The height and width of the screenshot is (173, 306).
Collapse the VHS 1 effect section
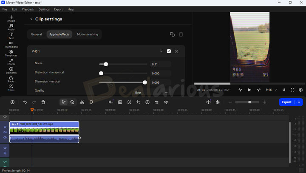[x=161, y=51]
